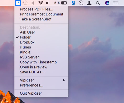
Task: Select Print Foremost Document
Action: [41, 14]
